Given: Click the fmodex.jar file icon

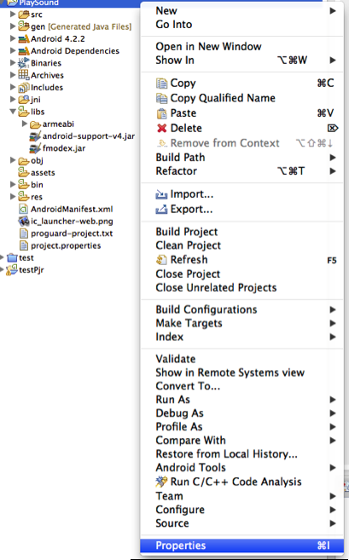Looking at the screenshot, I should [35, 148].
